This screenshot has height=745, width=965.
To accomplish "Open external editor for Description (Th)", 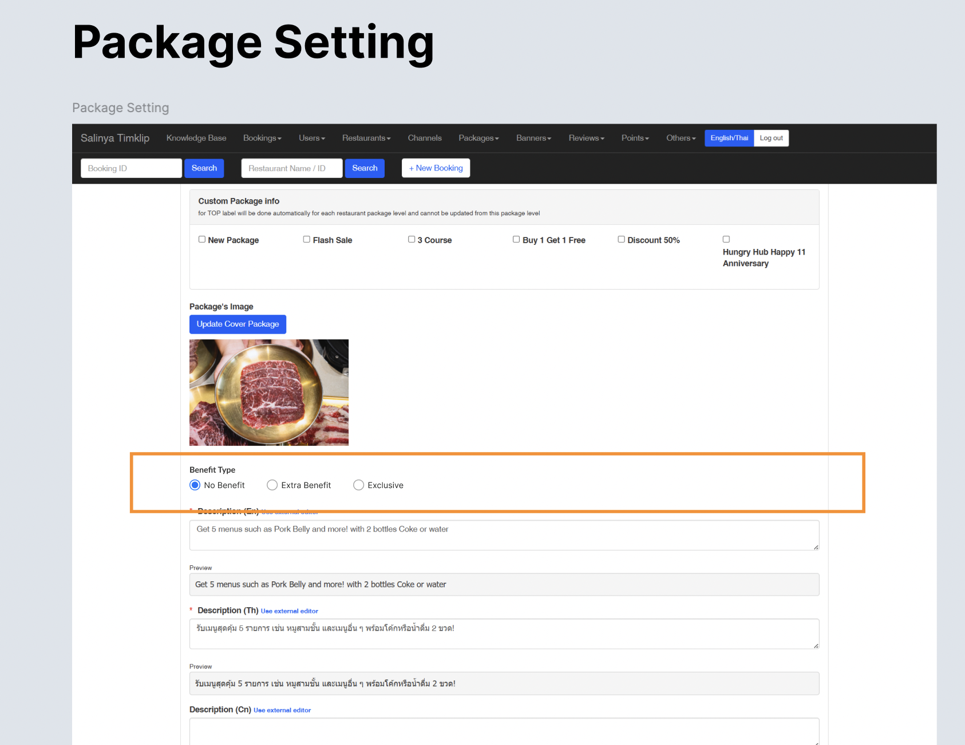I will tap(289, 611).
